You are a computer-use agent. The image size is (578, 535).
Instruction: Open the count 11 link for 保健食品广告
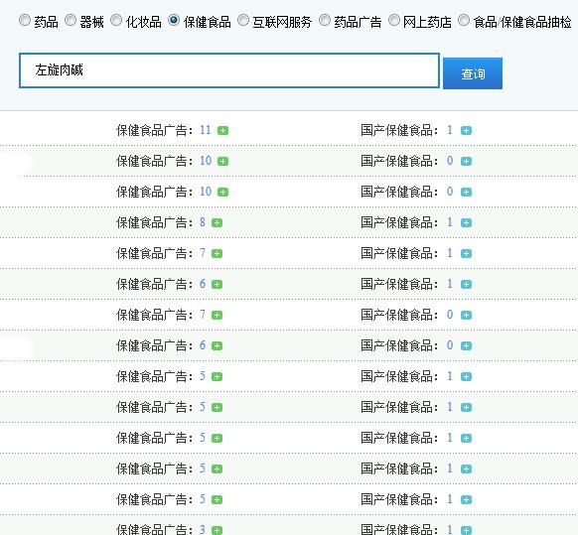coord(205,130)
